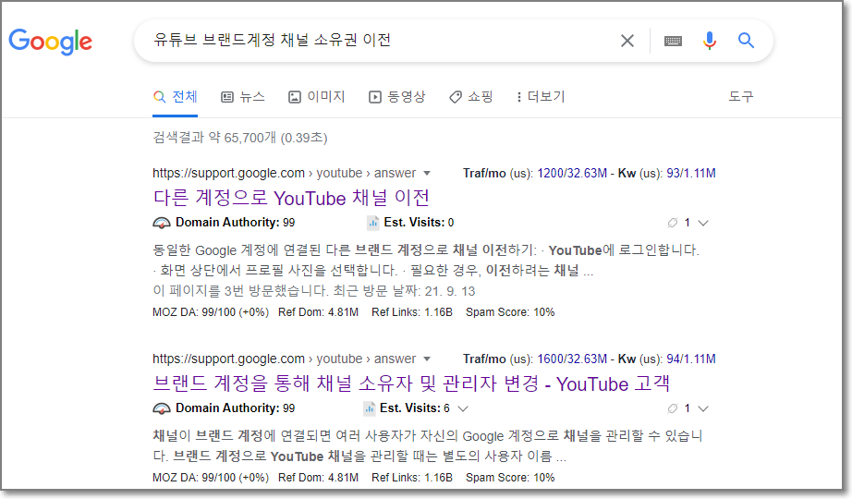Viewport: 852px width, 499px height.
Task: Click traffic value 1200/32.63M
Action: pos(572,174)
